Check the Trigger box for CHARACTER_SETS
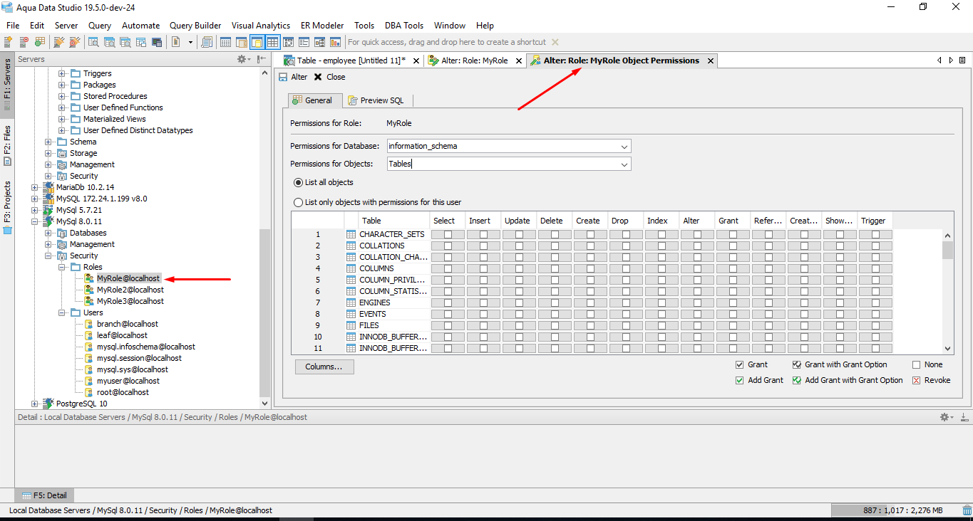The image size is (973, 521). point(875,234)
